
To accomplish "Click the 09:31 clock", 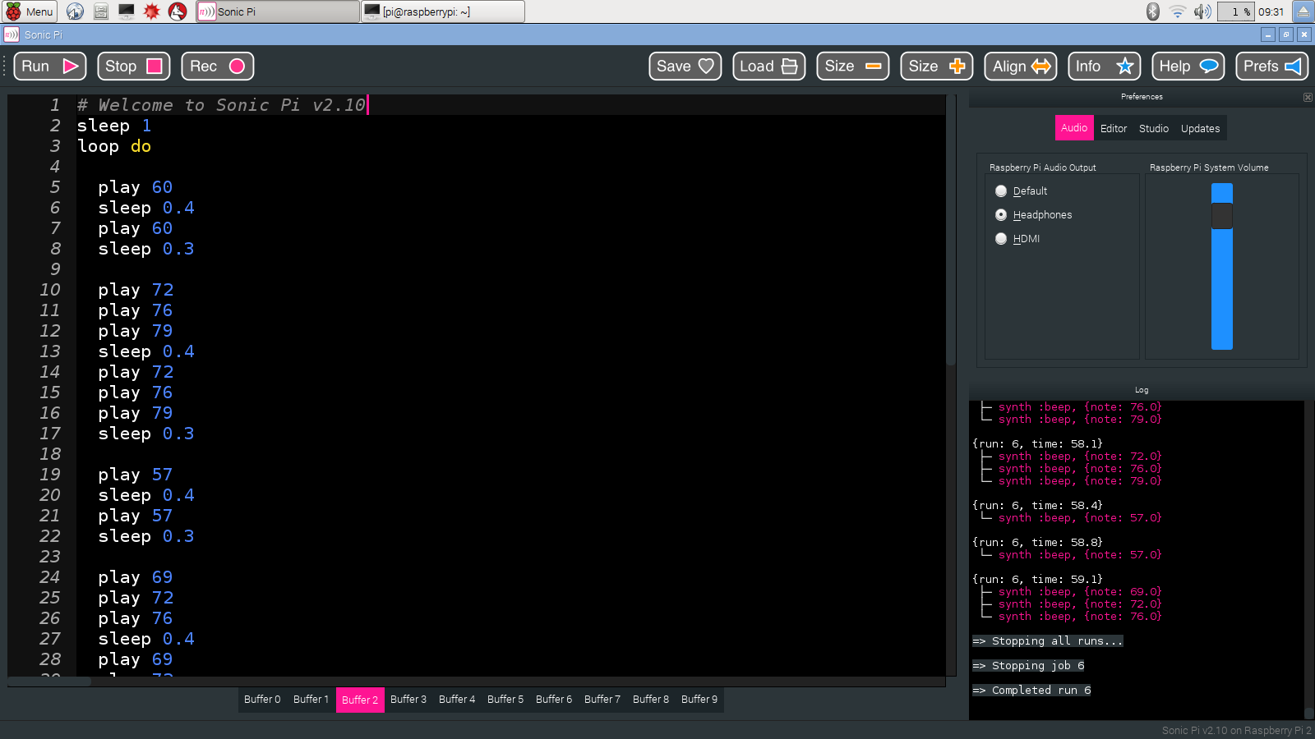I will [x=1271, y=11].
